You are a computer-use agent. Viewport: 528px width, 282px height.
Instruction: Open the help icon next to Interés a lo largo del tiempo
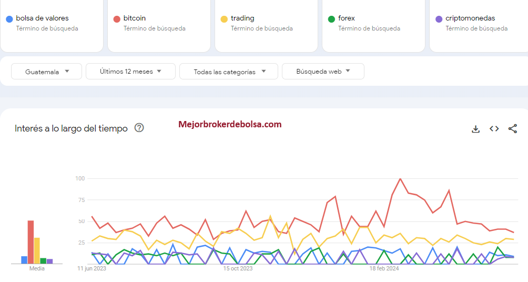[139, 128]
